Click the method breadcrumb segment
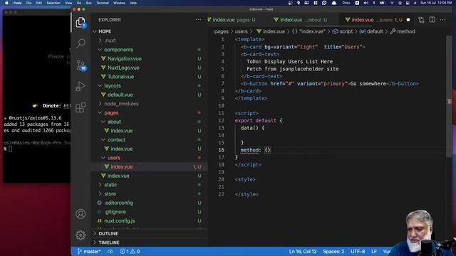 pos(403,31)
